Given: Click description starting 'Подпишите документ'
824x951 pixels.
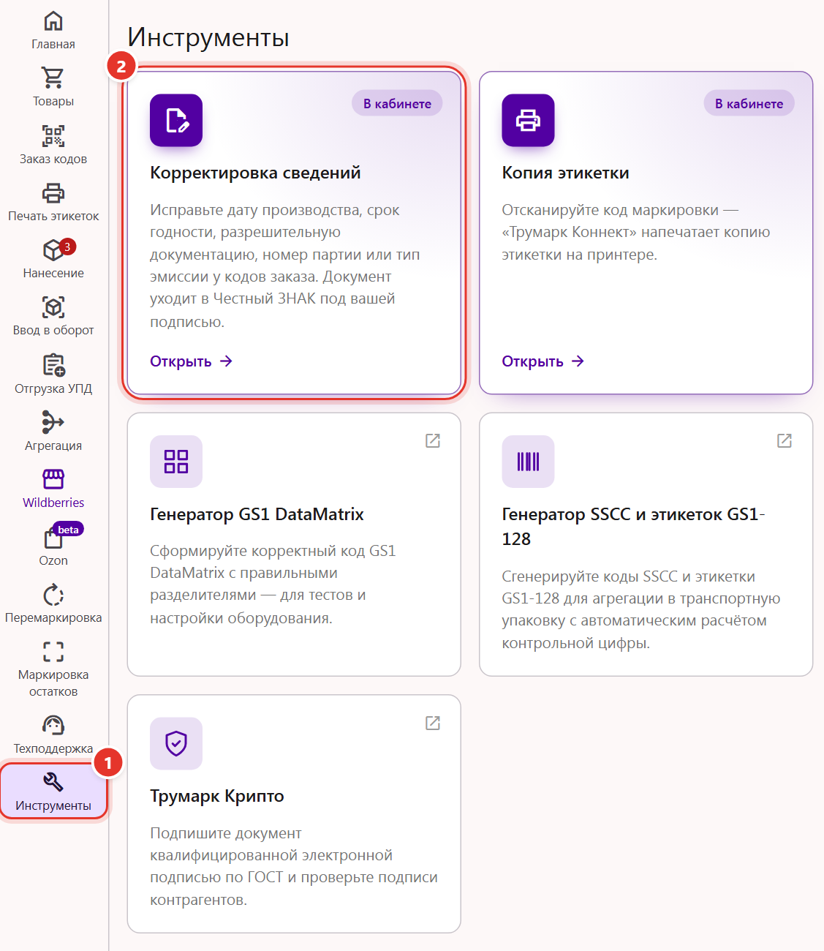Looking at the screenshot, I should (x=294, y=866).
